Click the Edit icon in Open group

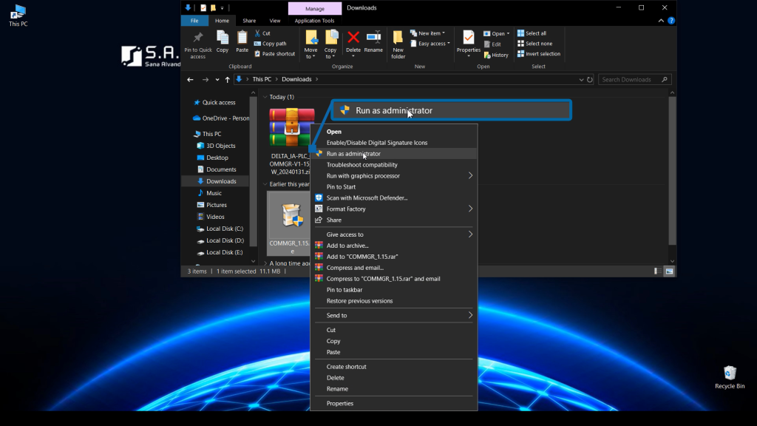point(487,44)
